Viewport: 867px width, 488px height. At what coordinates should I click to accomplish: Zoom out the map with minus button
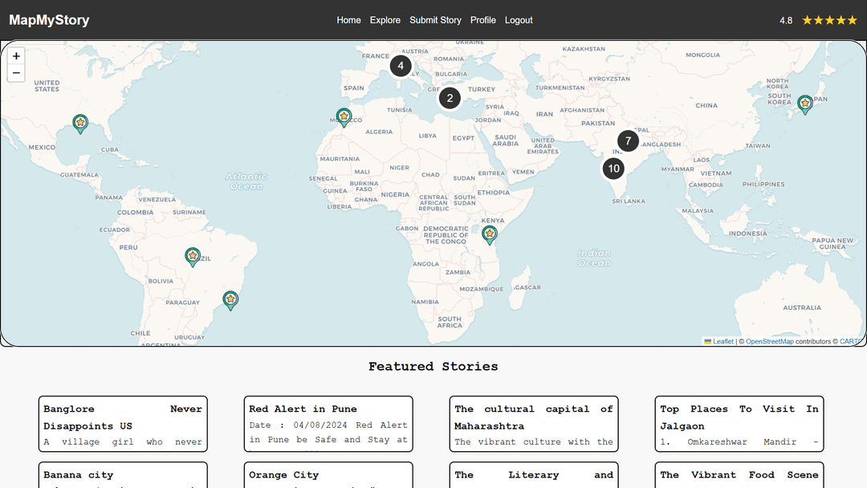click(x=16, y=73)
